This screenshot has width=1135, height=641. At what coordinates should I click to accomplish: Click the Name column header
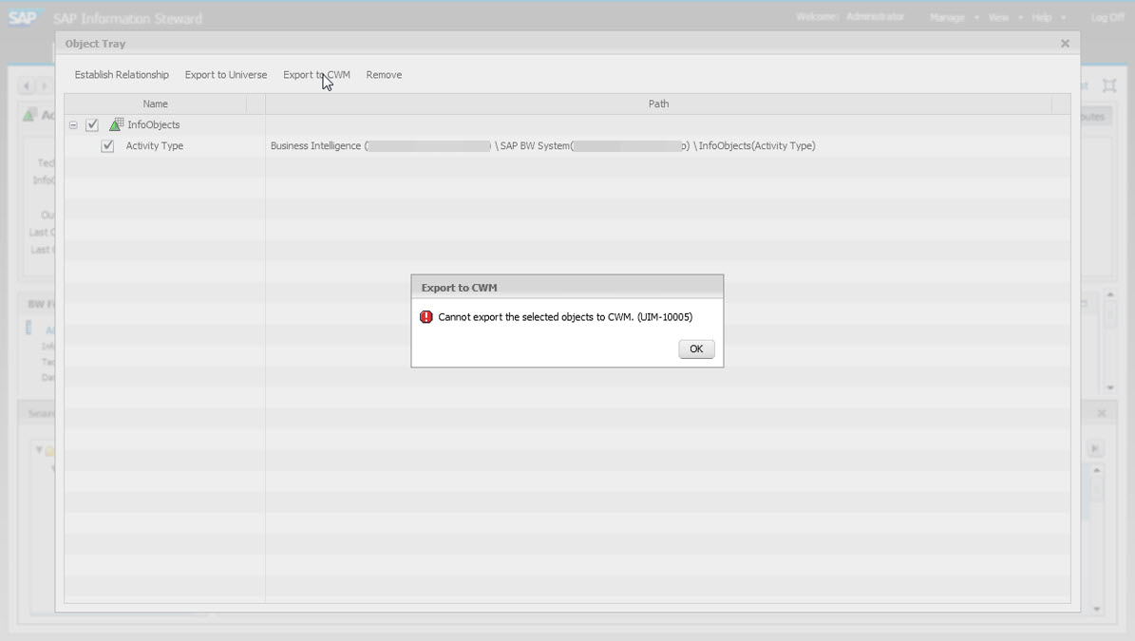pyautogui.click(x=155, y=104)
